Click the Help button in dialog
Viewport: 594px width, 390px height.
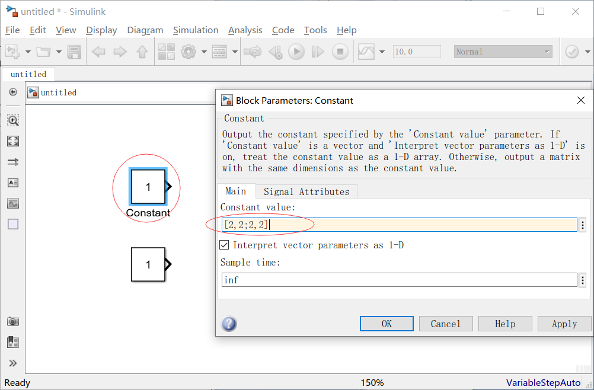coord(504,324)
